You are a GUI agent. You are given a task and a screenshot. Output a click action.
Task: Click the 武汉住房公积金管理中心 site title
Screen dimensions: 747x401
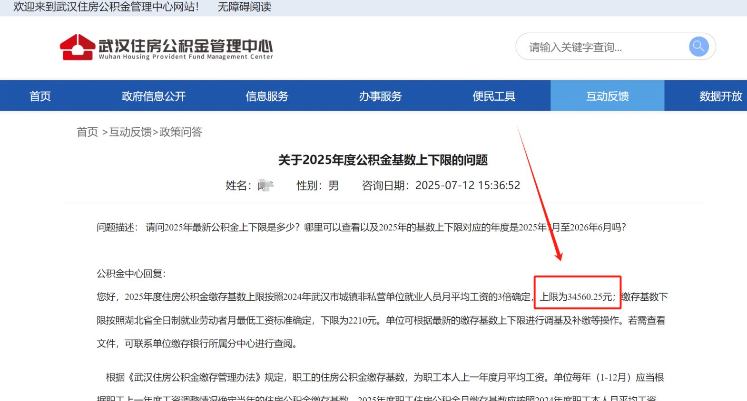[186, 46]
